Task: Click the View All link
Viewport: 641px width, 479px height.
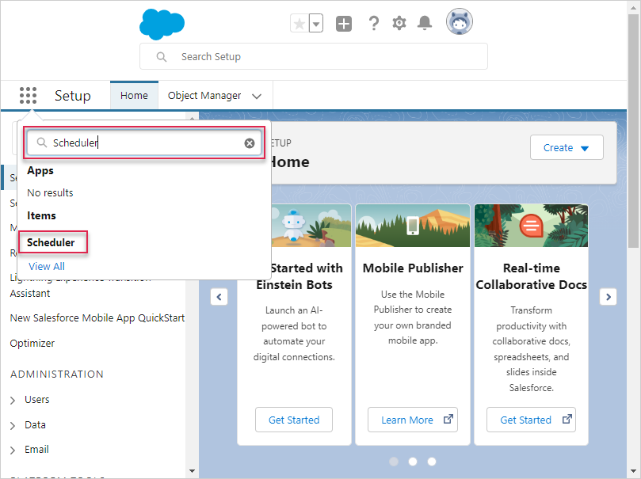Action: (47, 267)
